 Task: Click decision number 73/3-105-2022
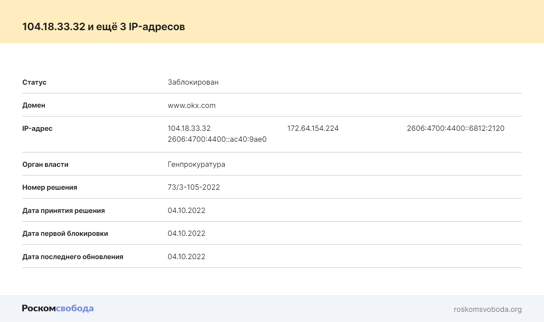194,187
